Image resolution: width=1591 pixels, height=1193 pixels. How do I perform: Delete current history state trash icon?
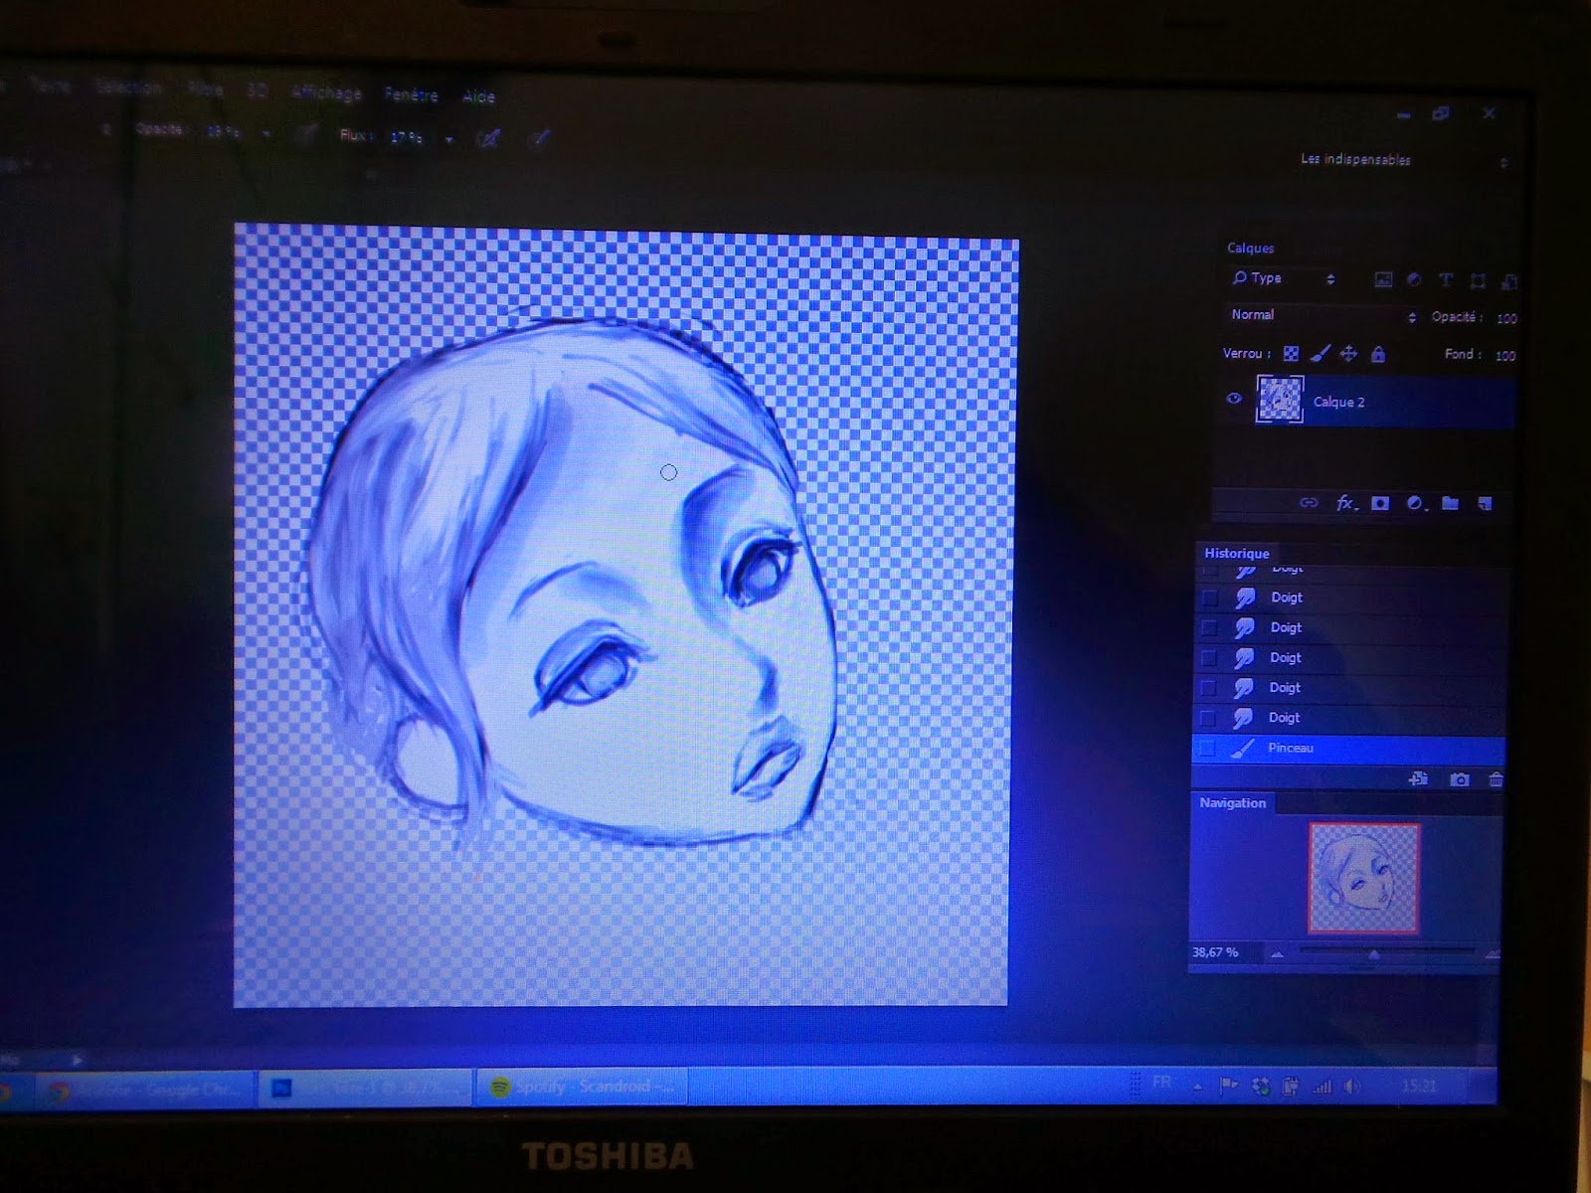(x=1496, y=780)
